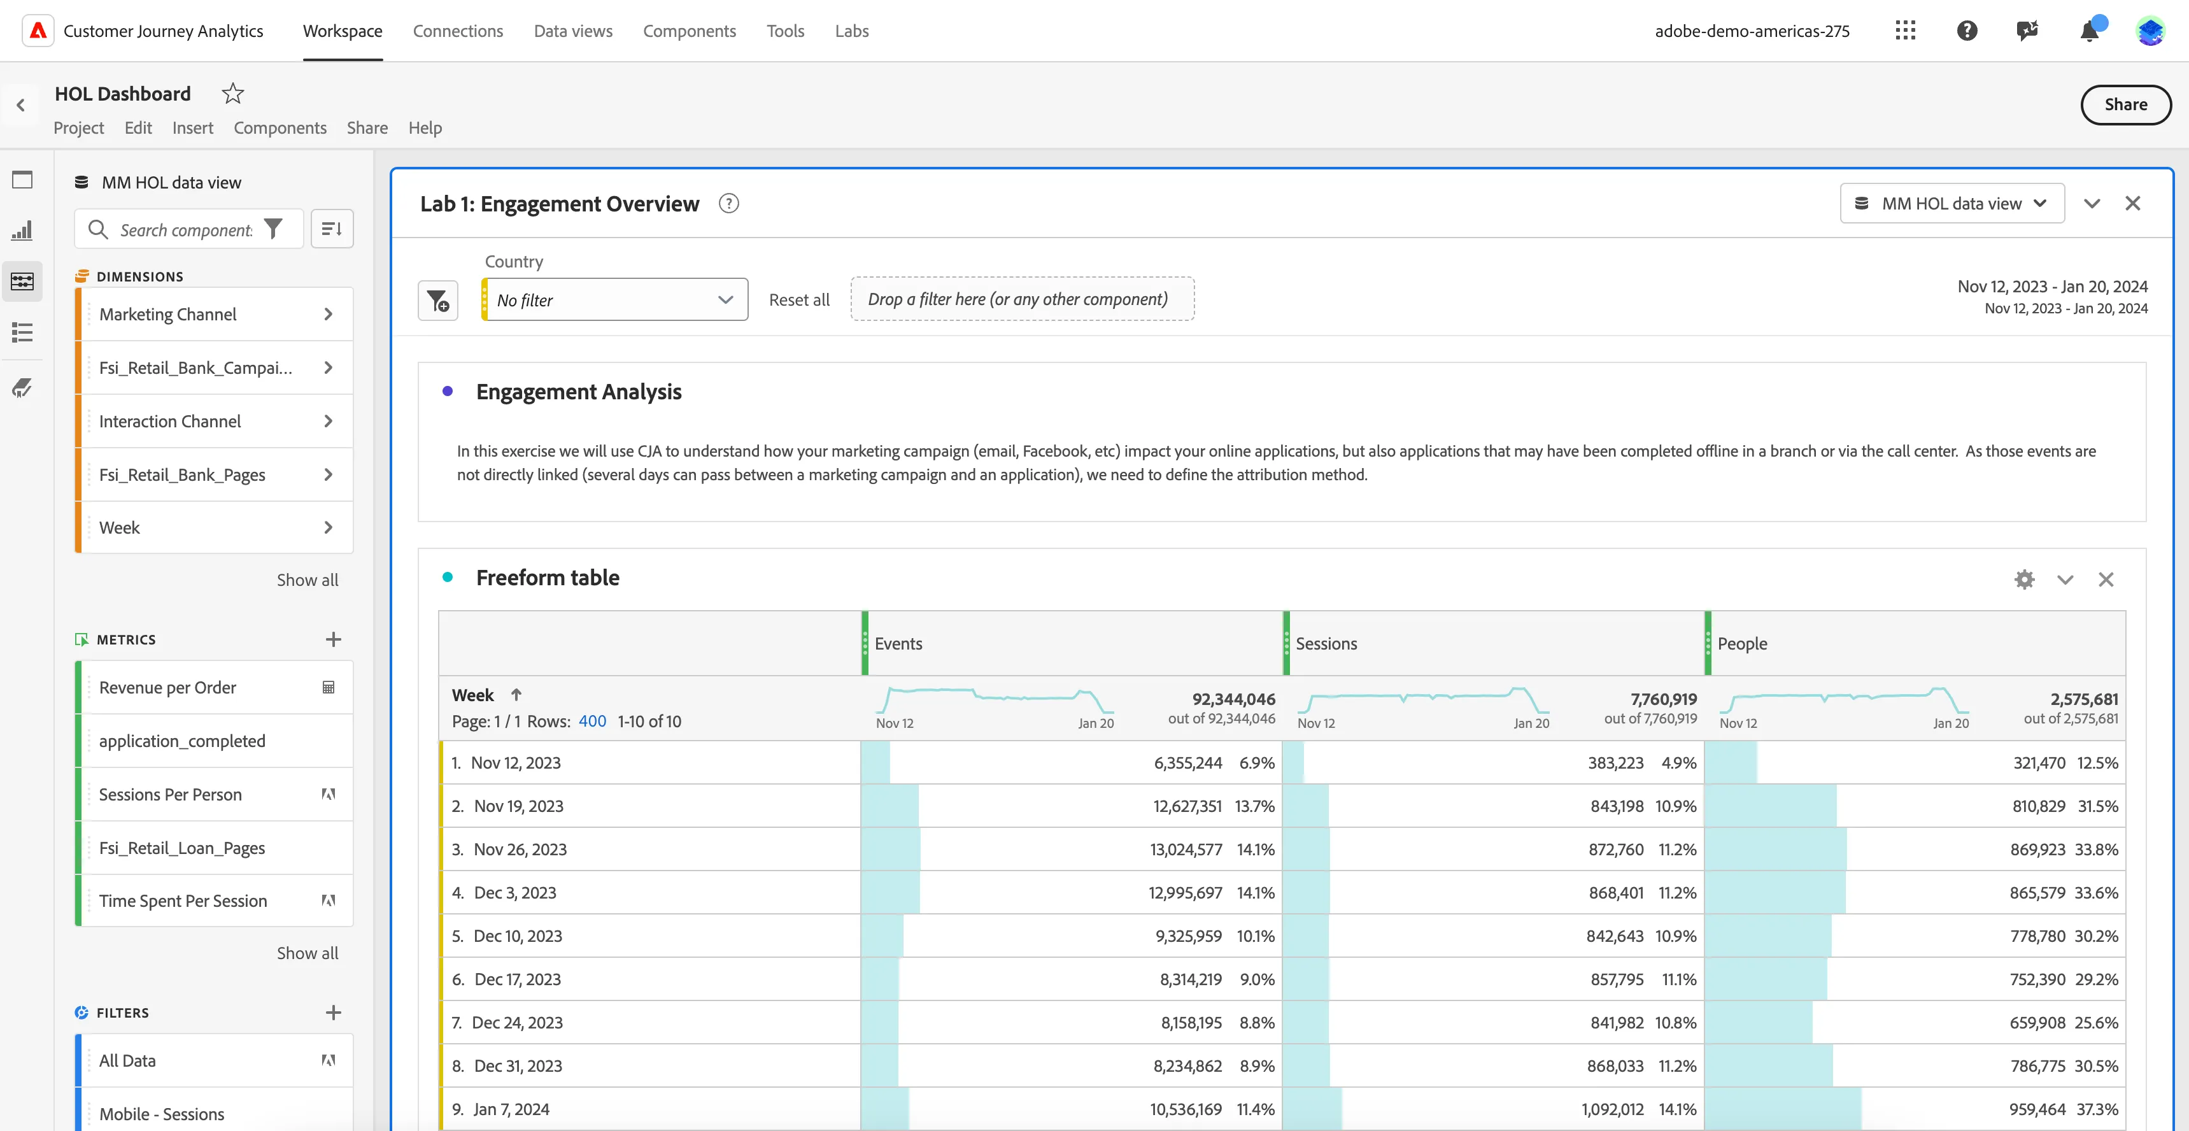
Task: Go back using the left chevron arrow
Action: click(20, 105)
